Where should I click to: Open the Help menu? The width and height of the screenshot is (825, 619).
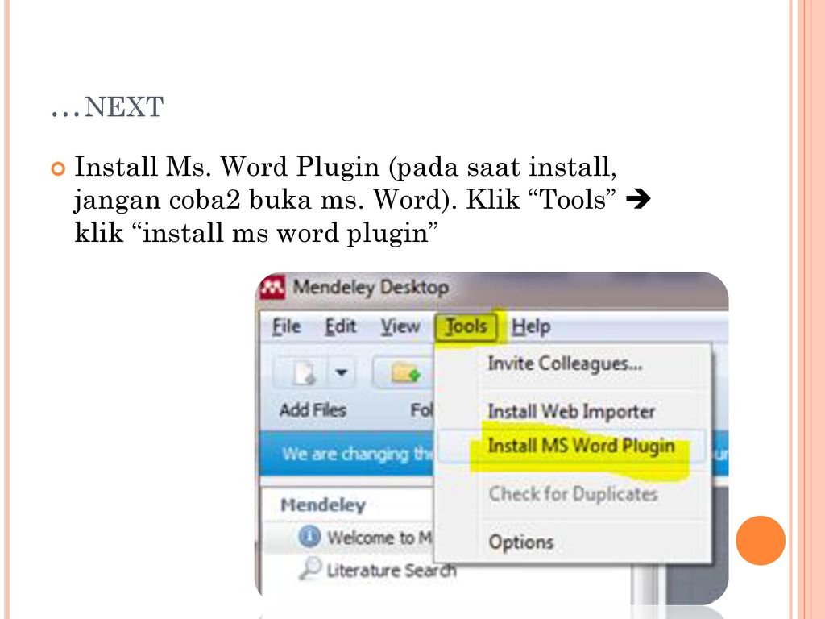531,327
